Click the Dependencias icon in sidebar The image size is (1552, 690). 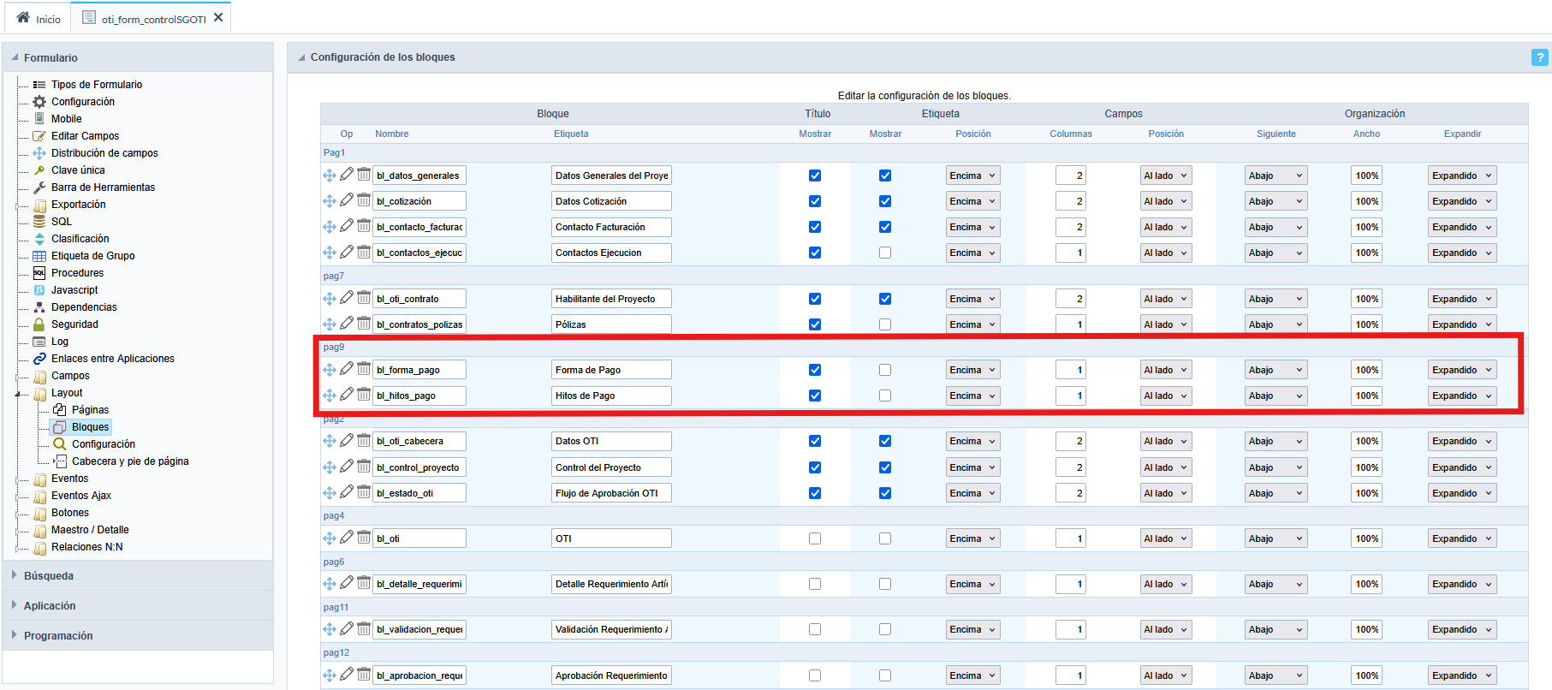click(x=39, y=307)
